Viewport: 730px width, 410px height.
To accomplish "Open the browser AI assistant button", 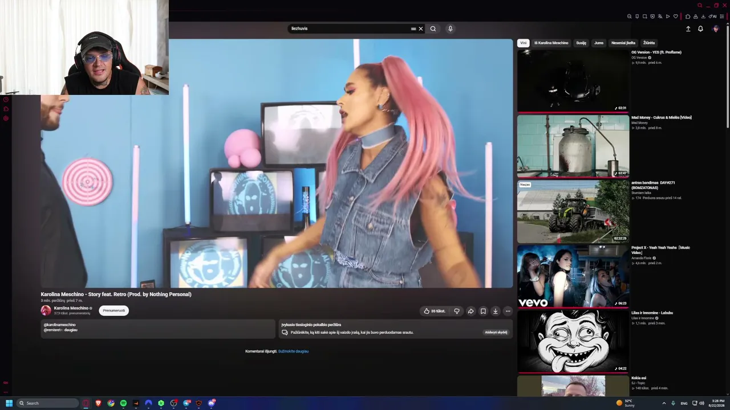I will click(713, 17).
